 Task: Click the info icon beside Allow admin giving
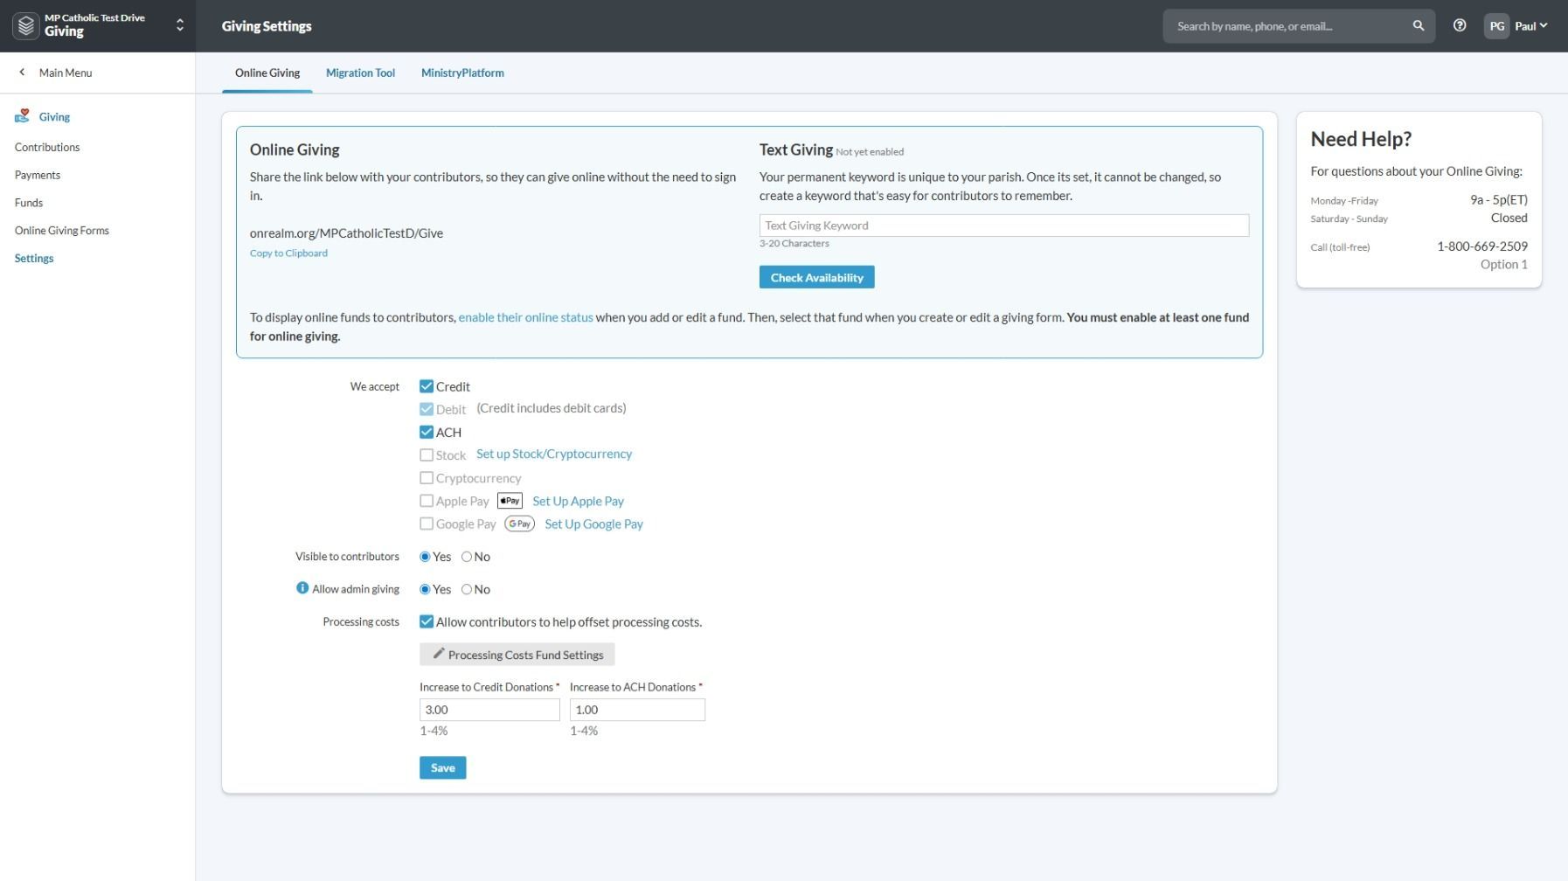click(302, 588)
